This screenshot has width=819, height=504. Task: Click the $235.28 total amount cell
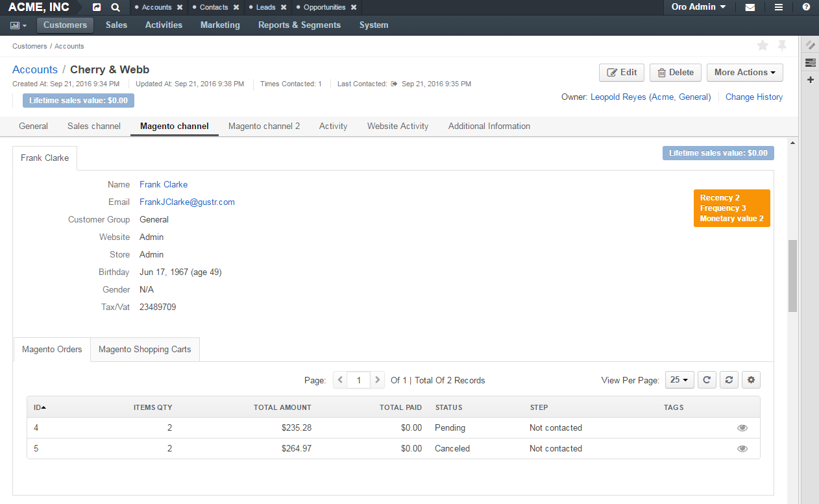297,428
